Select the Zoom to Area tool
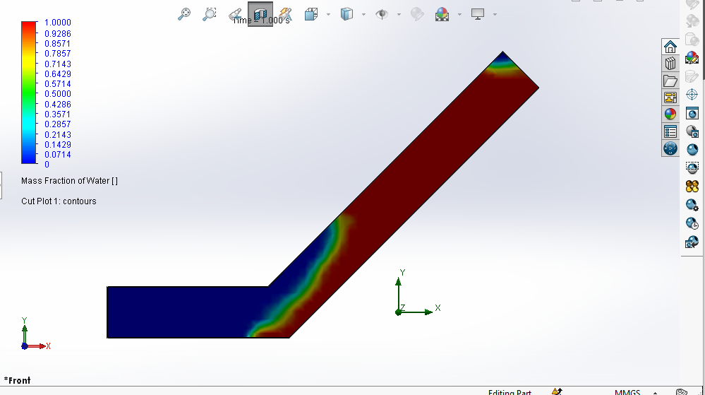 (210, 14)
